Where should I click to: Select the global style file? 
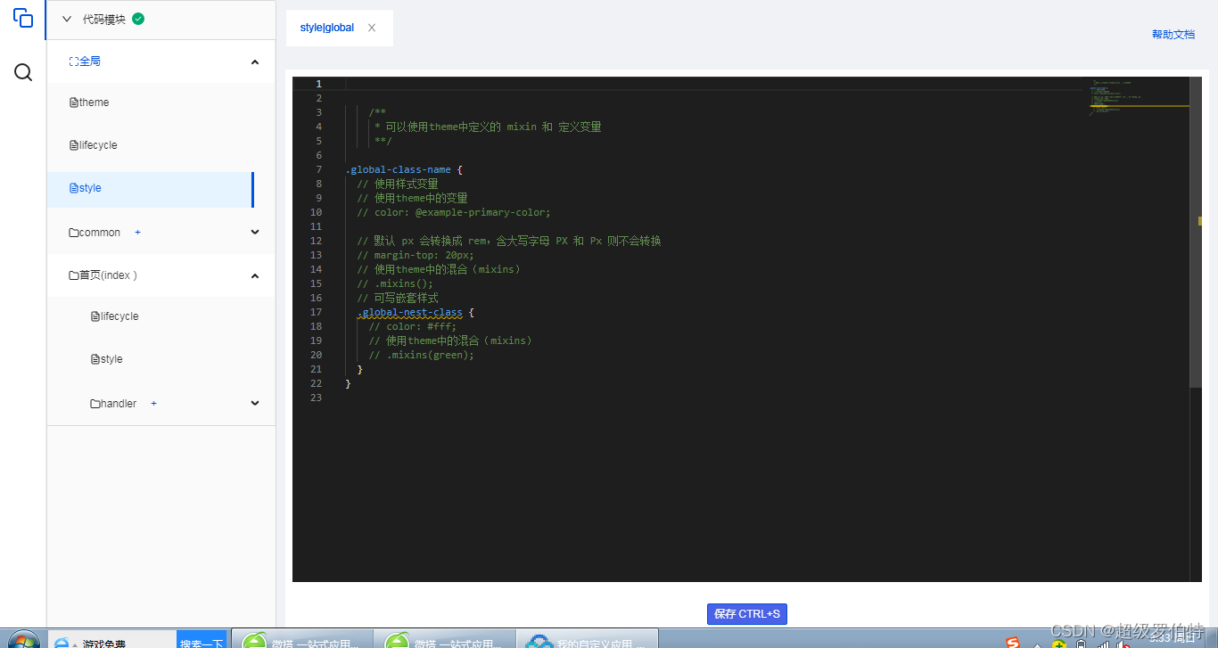pos(151,188)
